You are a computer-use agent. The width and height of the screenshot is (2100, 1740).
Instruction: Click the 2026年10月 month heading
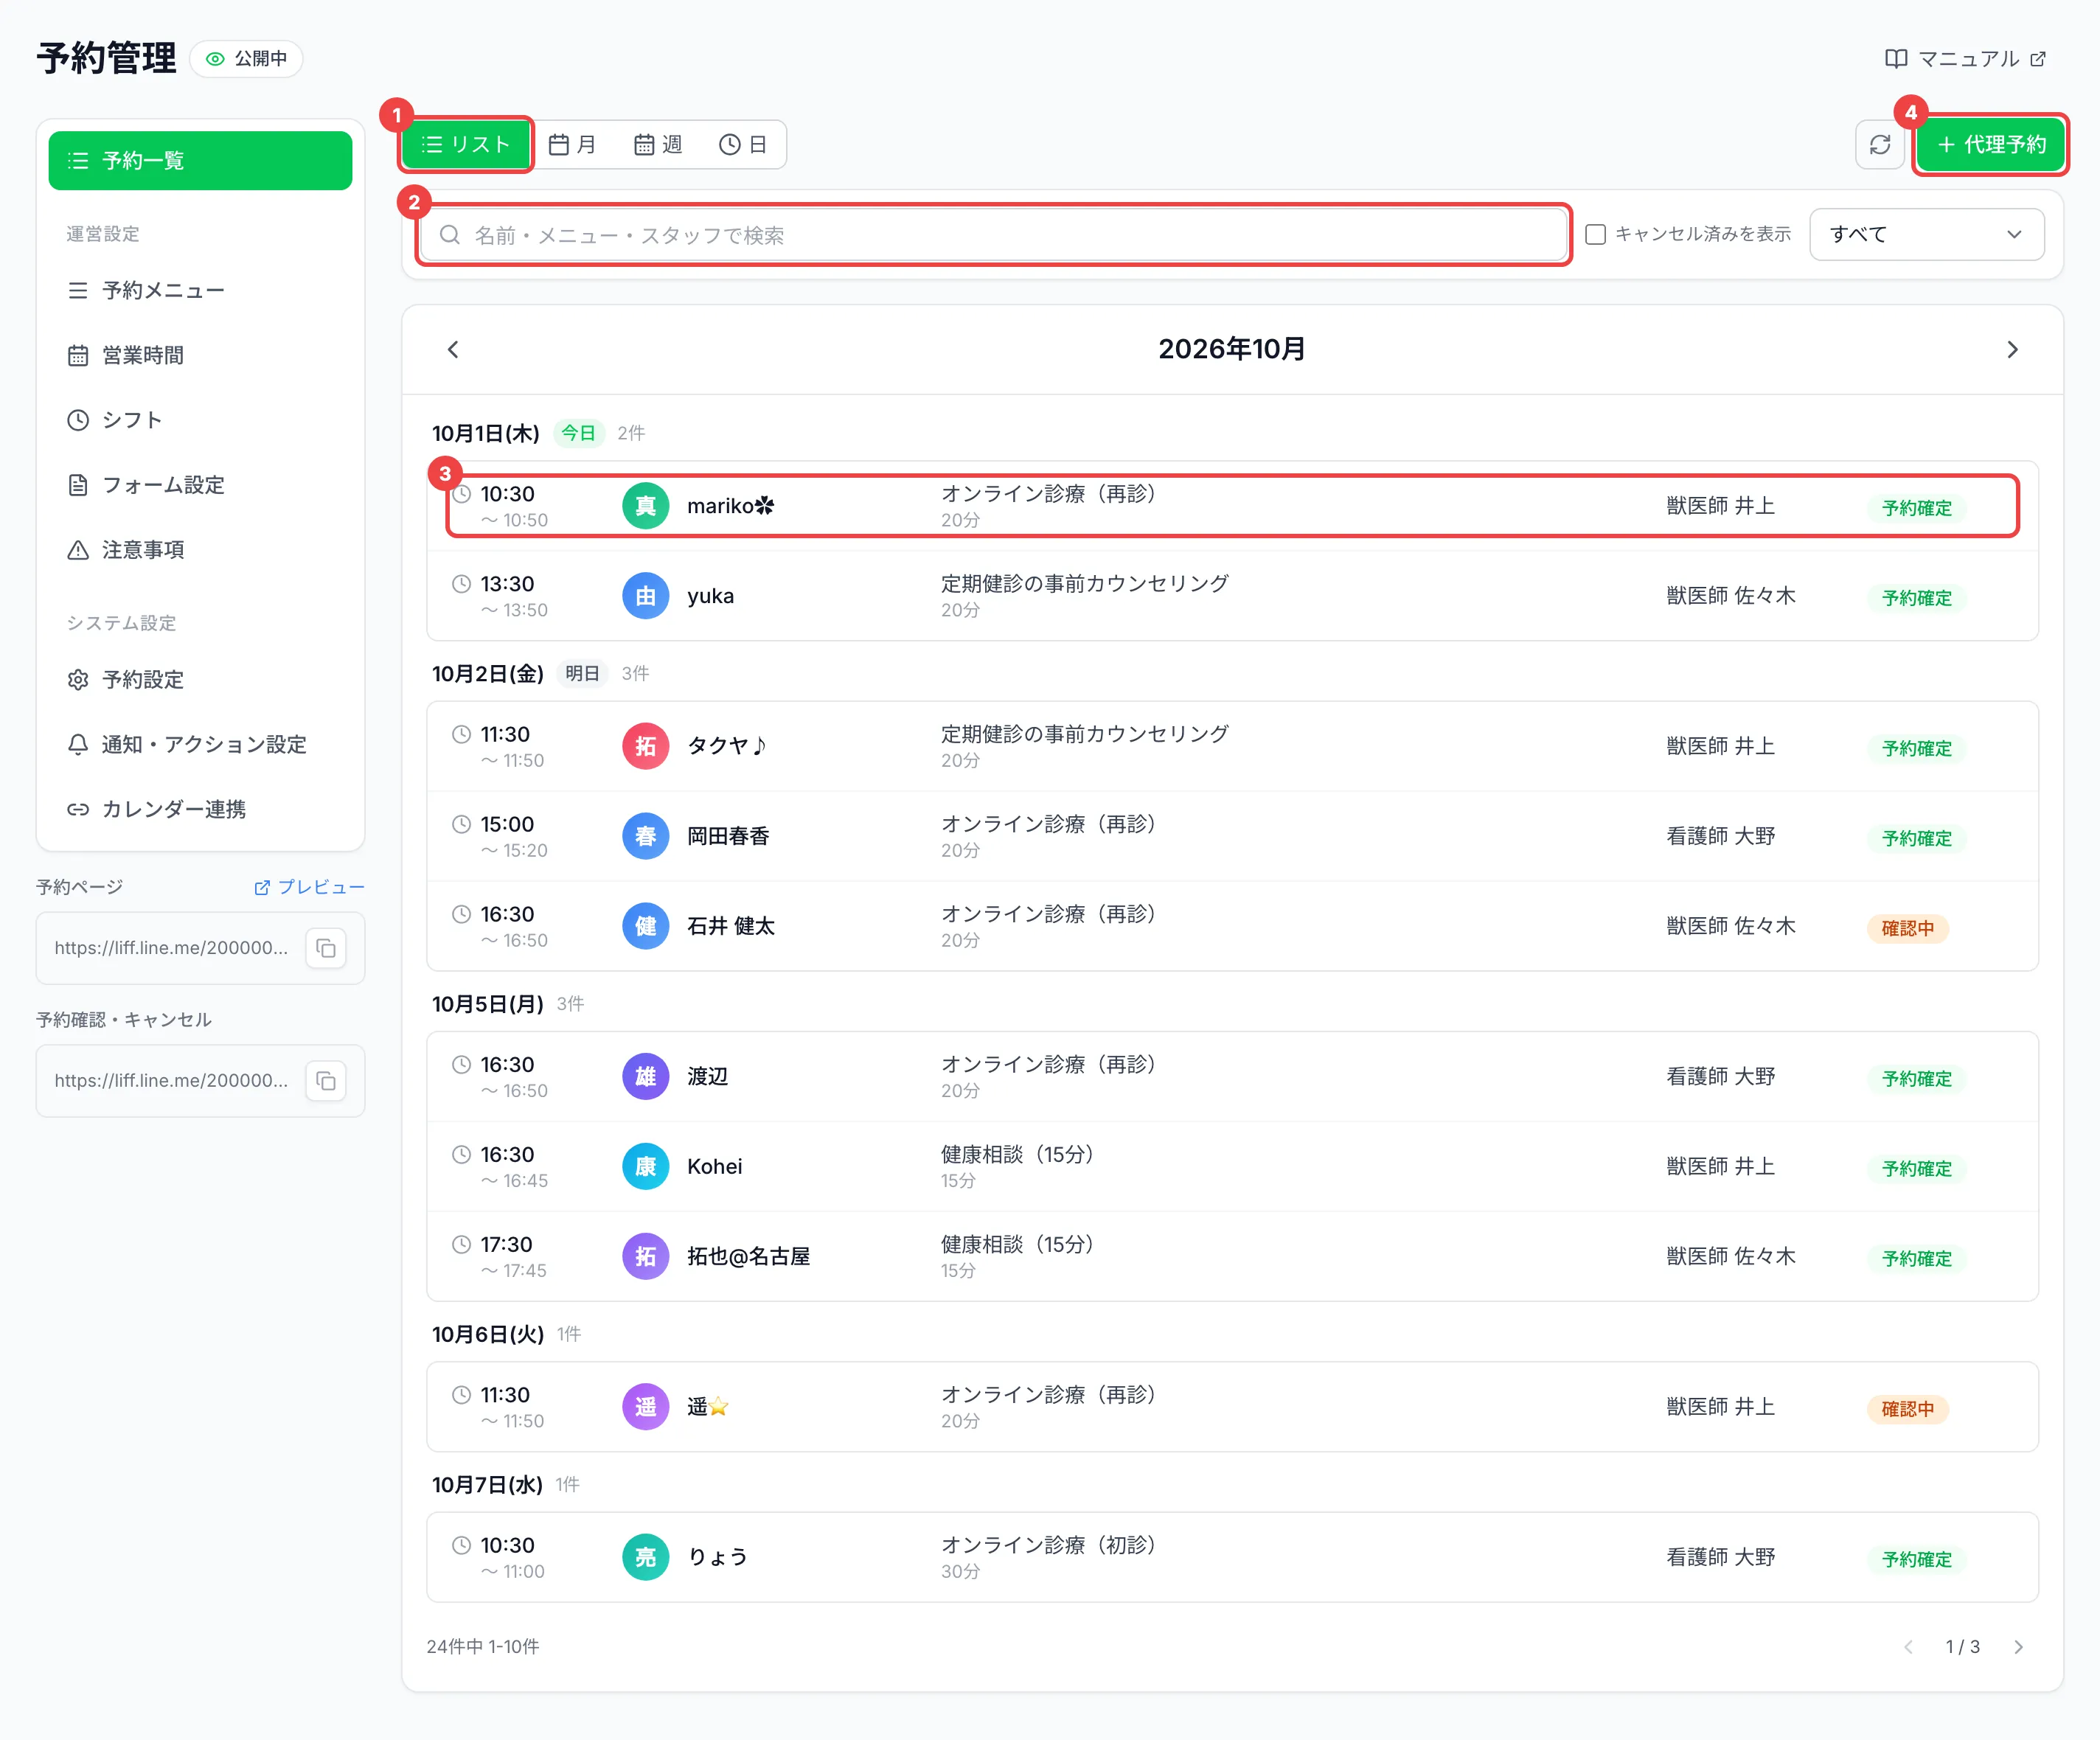tap(1232, 349)
